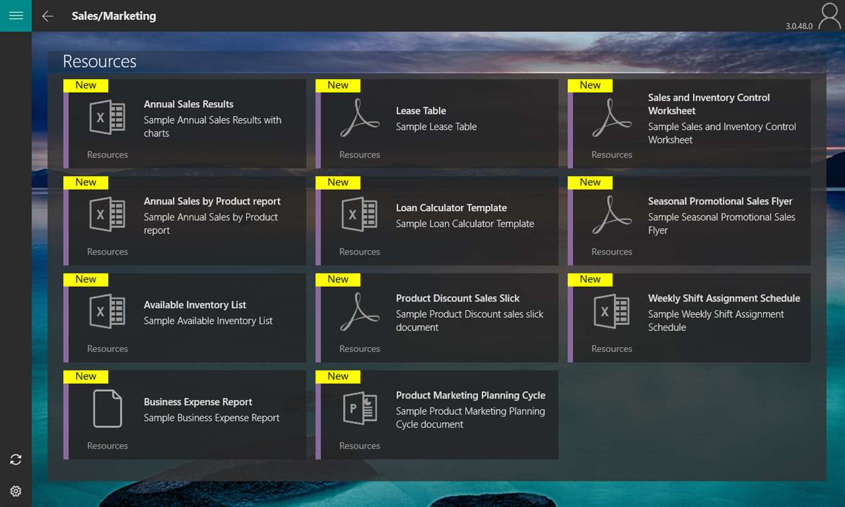Viewport: 845px width, 507px height.
Task: Open the 'Lease Table' title
Action: tap(421, 111)
